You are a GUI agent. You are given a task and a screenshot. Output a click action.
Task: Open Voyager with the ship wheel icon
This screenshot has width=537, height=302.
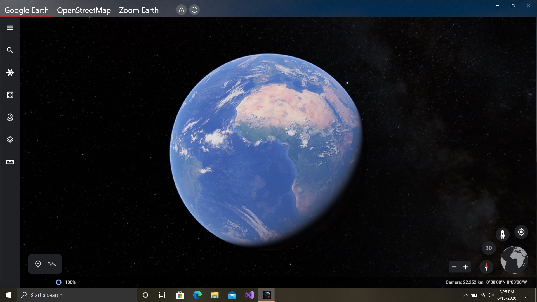point(10,72)
